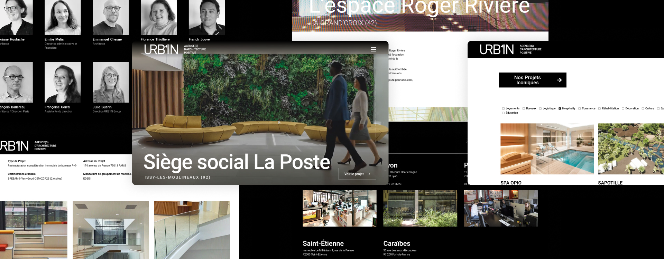Click the 'Saint-Étienne' office heading
This screenshot has height=259, width=664.
click(323, 243)
